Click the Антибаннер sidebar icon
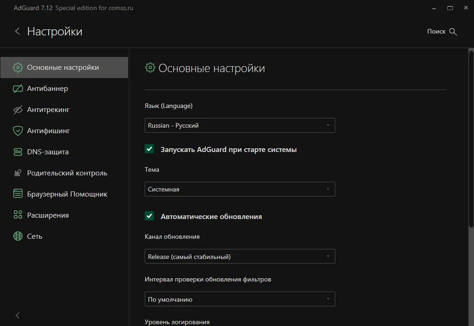Screen dimensions: 474x326 18,89
